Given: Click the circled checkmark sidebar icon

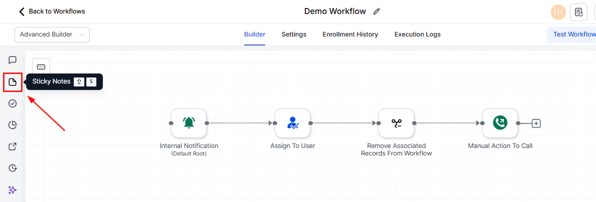Looking at the screenshot, I should click(13, 103).
